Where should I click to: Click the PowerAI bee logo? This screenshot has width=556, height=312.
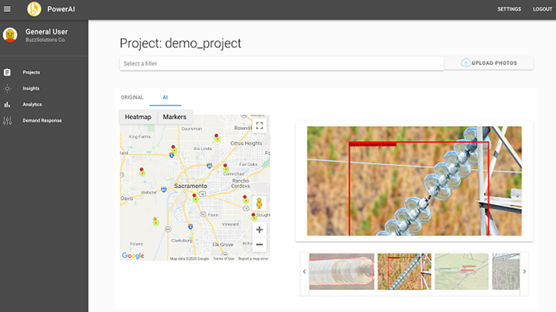coord(35,9)
